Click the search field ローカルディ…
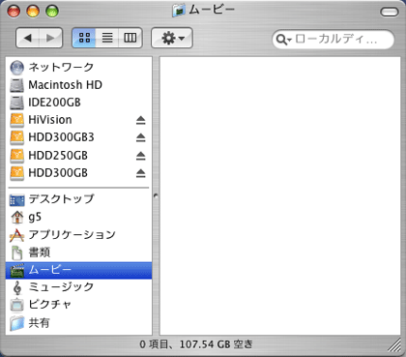Image resolution: width=406 pixels, height=357 pixels. click(x=333, y=40)
